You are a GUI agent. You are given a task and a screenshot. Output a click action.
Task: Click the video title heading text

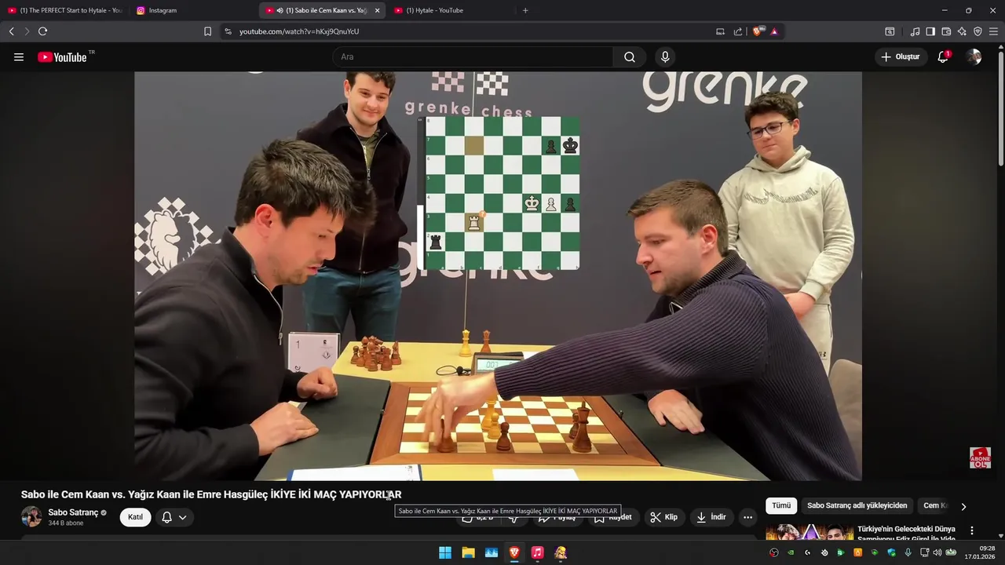click(211, 494)
